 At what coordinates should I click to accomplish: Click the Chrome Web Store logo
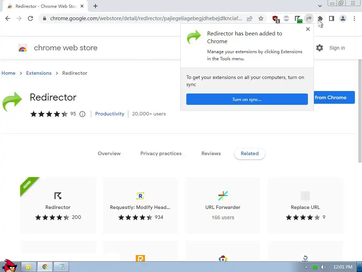click(23, 48)
